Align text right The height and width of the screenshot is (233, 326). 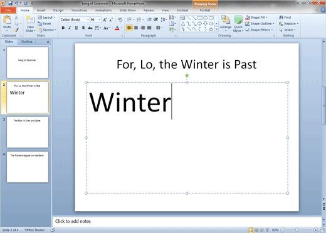pos(143,28)
